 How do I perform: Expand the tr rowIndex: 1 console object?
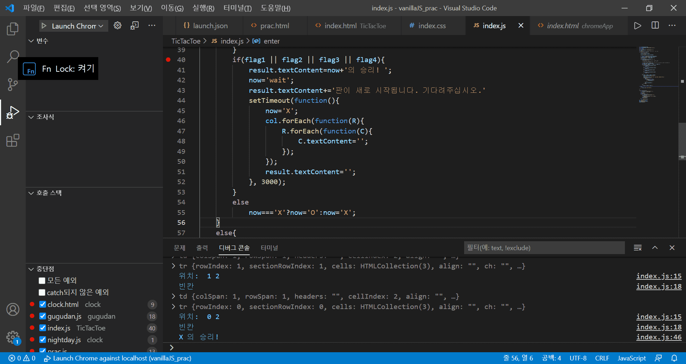coord(174,266)
